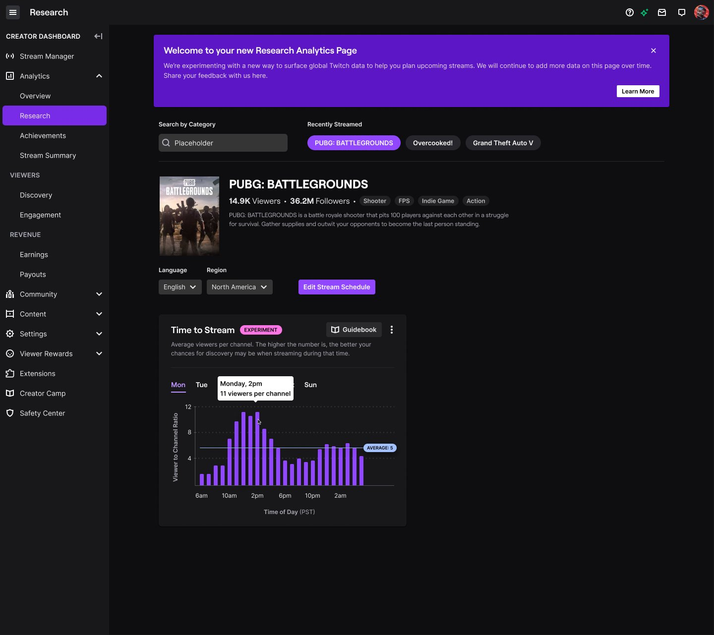
Task: Switch to the Sun tab
Action: 310,385
